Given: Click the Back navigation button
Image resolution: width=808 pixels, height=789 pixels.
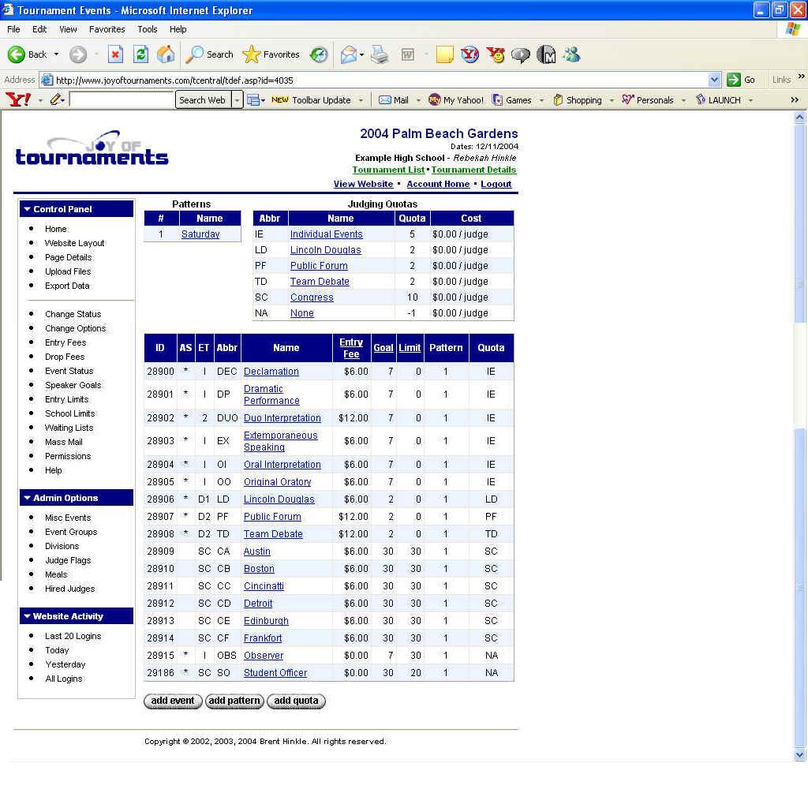Looking at the screenshot, I should [28, 54].
